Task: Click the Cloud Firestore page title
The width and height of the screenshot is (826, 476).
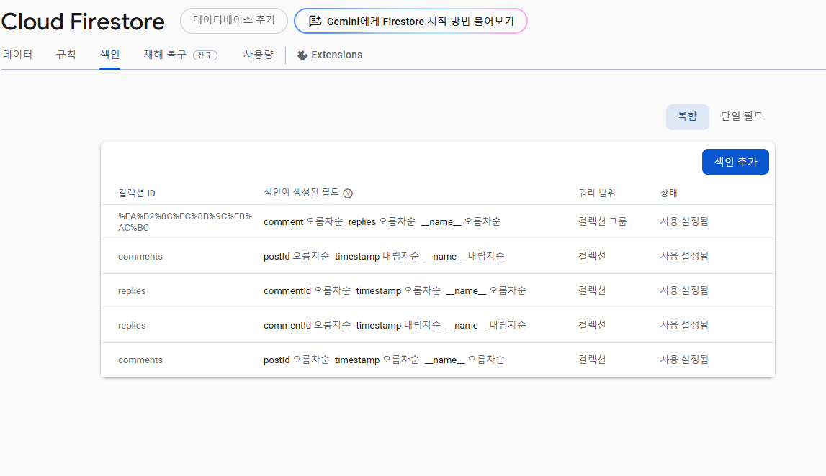Action: click(83, 22)
